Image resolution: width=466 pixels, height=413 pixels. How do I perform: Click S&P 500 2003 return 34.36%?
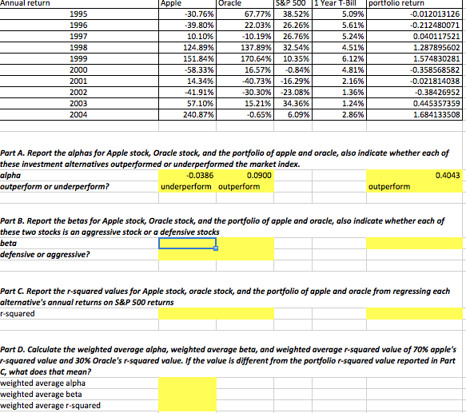(293, 103)
